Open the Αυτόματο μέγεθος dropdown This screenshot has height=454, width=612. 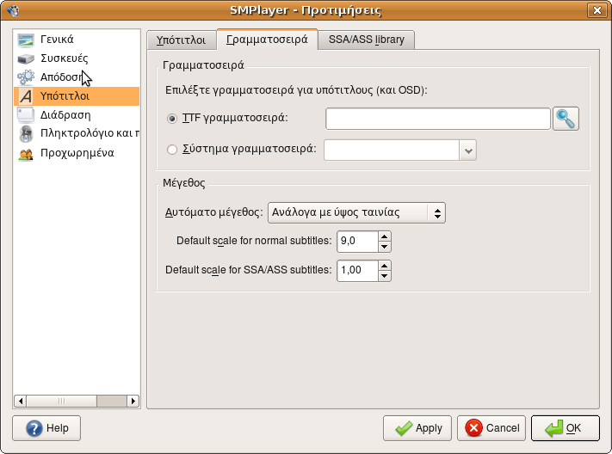point(356,212)
